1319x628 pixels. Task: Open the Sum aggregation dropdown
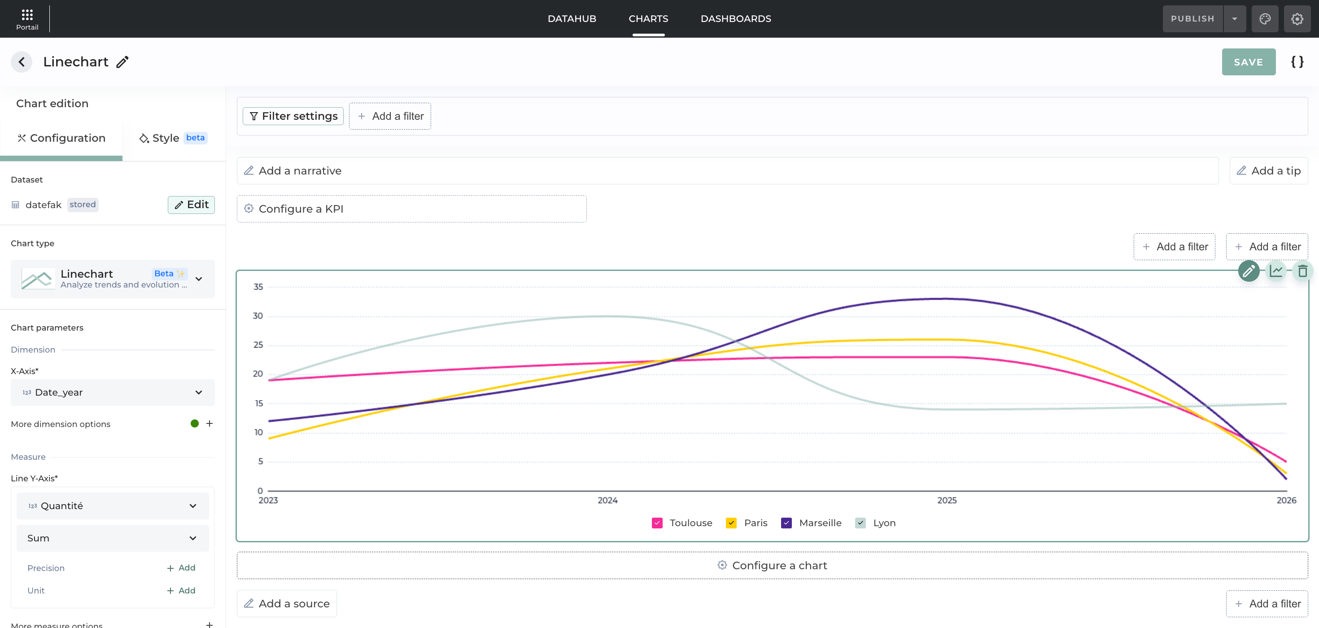pos(113,538)
